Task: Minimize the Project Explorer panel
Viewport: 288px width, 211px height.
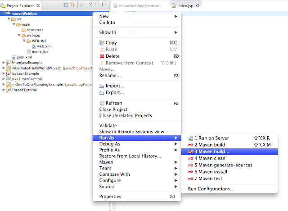Action: (97, 4)
